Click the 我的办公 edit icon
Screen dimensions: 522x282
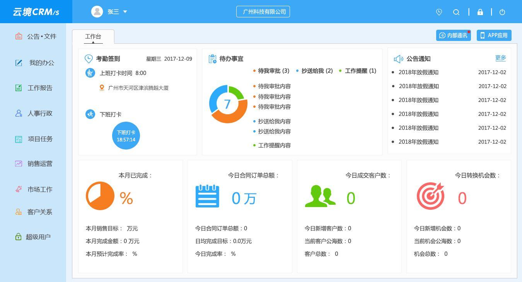tap(19, 63)
